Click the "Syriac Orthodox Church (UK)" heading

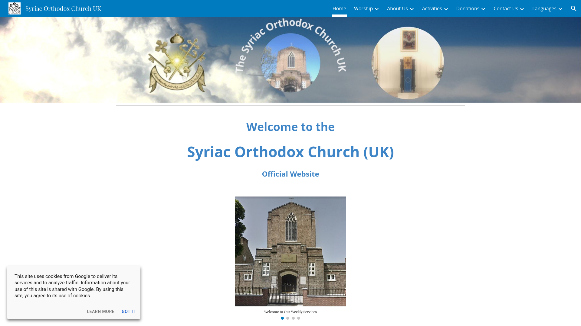pyautogui.click(x=290, y=152)
